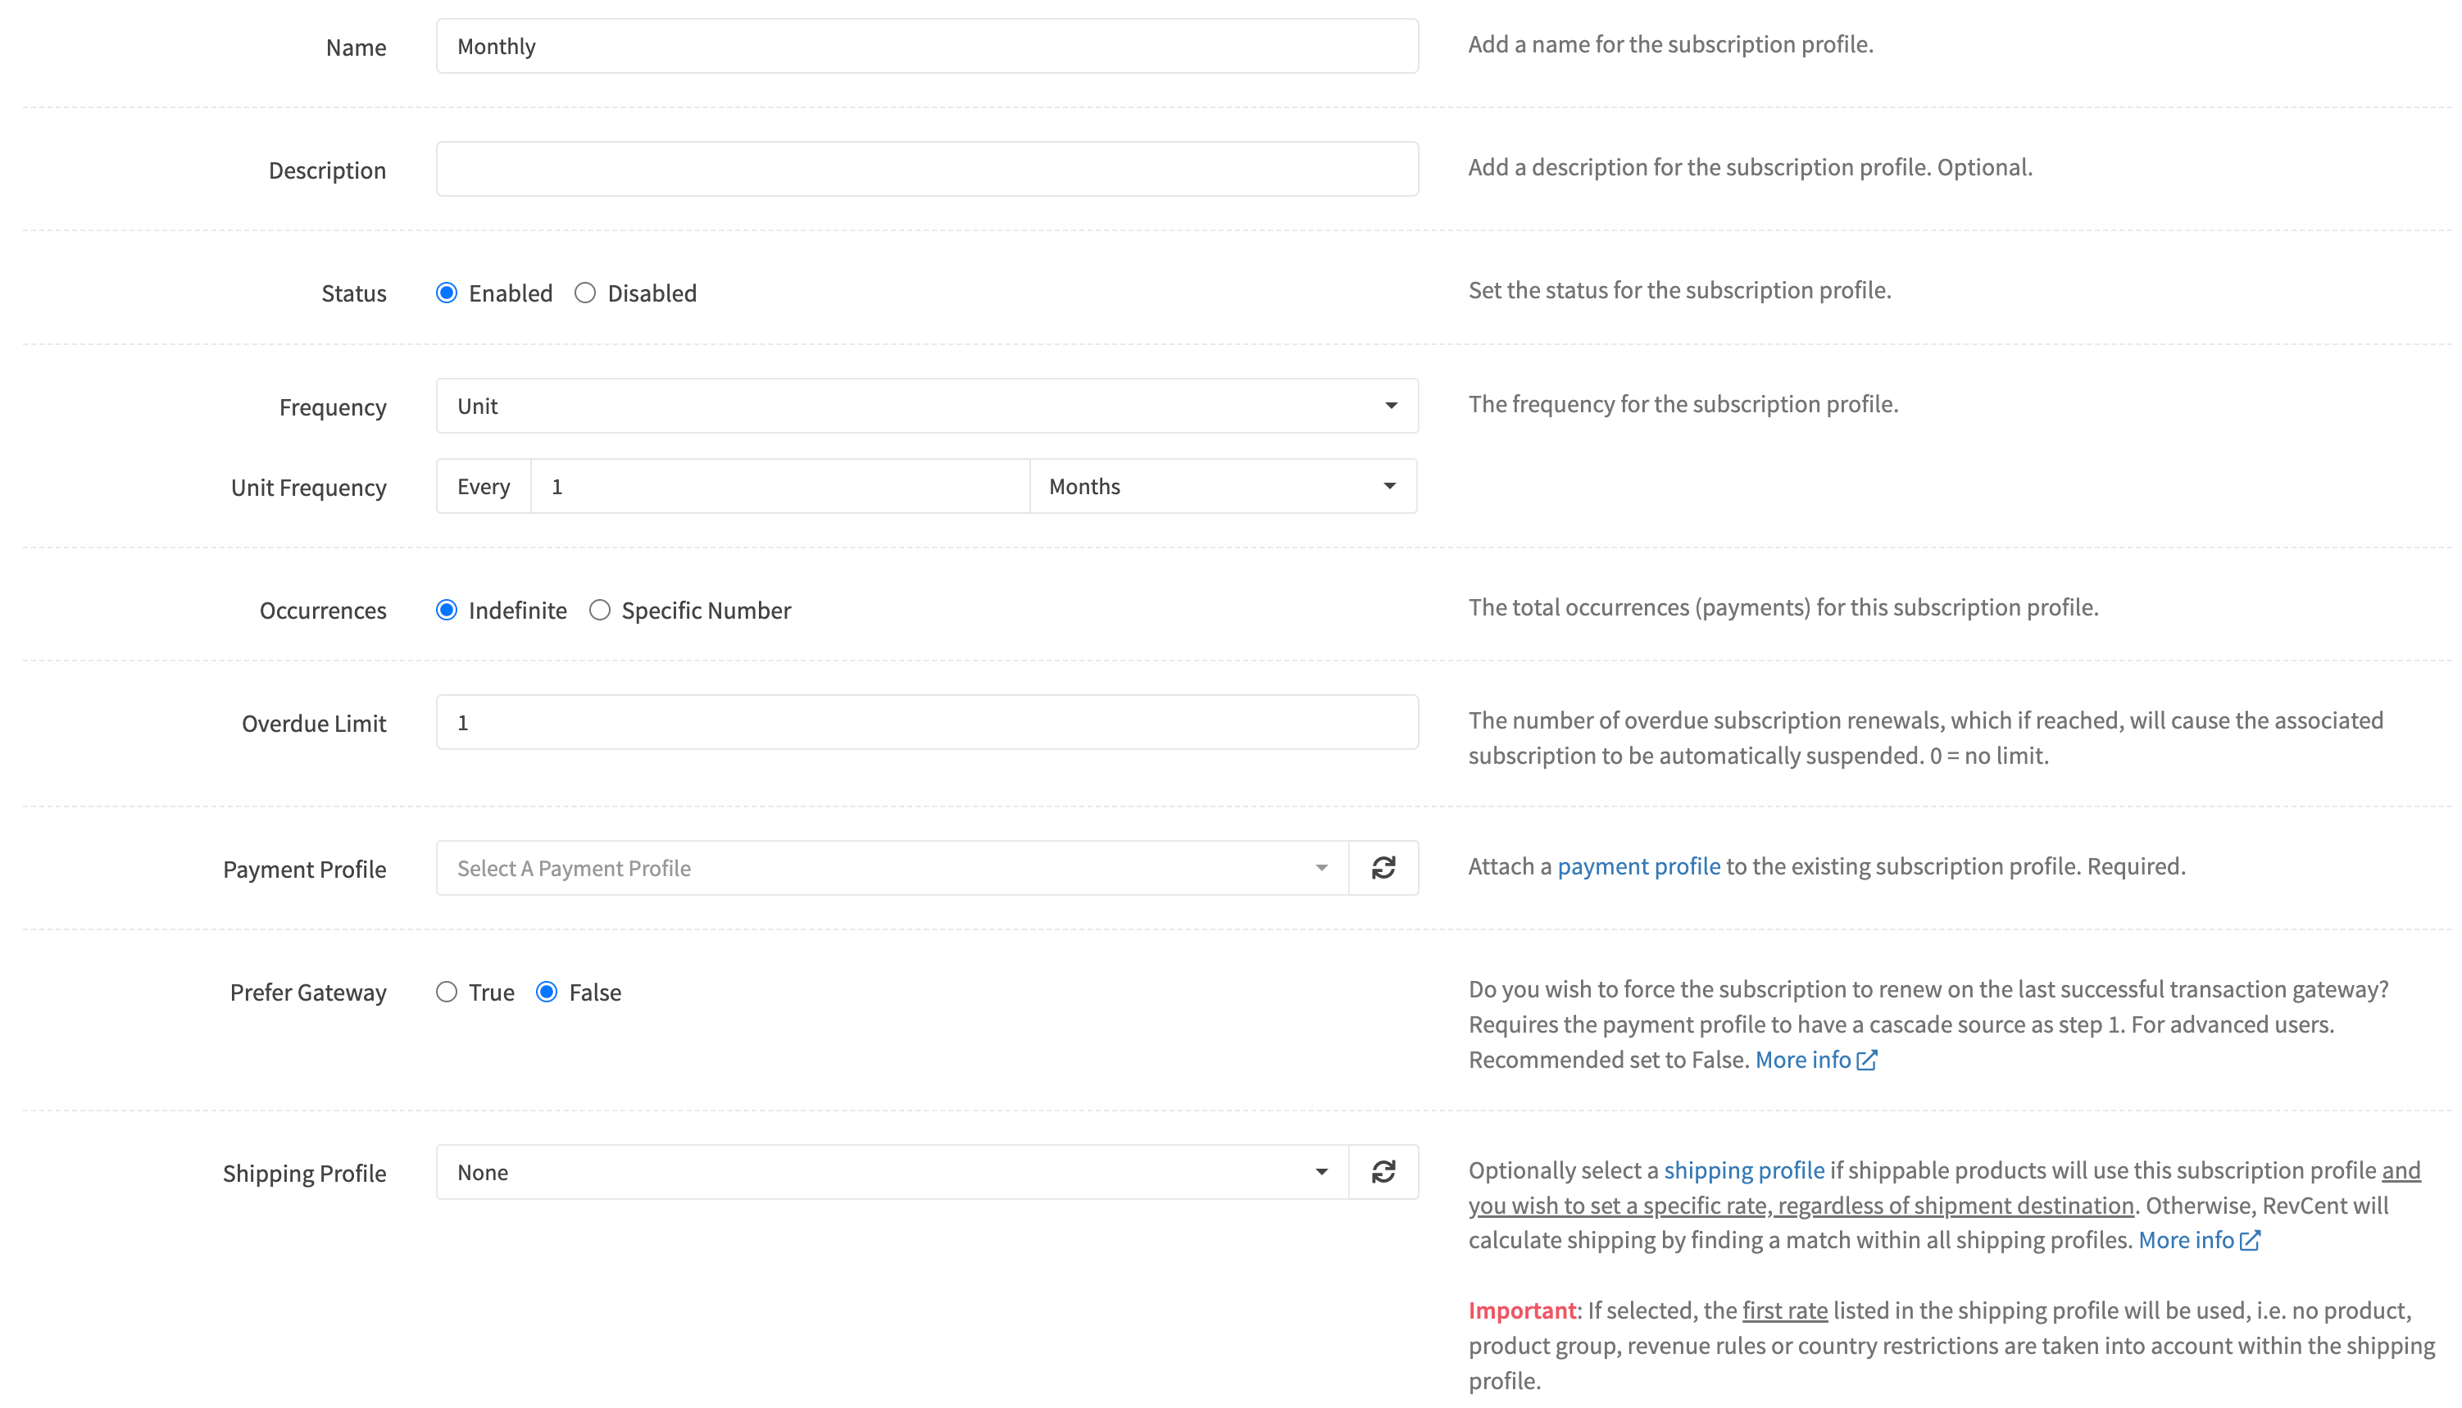This screenshot has width=2462, height=1408.
Task: Open the Prefer Gateway More info link
Action: tap(1802, 1060)
